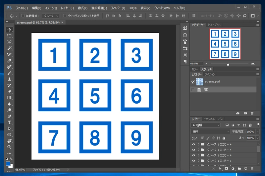Viewport: 265px width, 176px height.
Task: Click the navigator zoom slider handle
Action: pyautogui.click(x=228, y=64)
